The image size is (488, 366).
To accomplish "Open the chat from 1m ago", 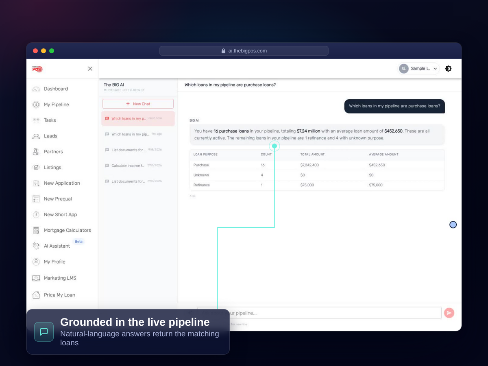I will click(138, 134).
